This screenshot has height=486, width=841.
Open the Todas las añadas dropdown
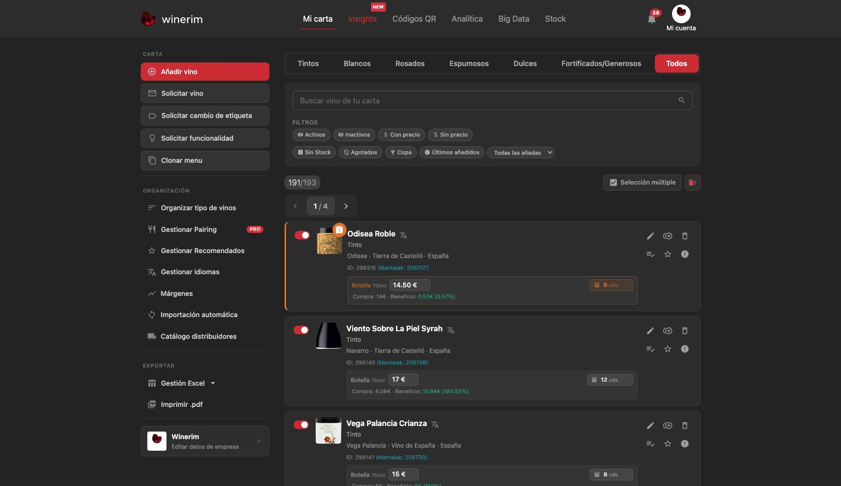tap(520, 152)
